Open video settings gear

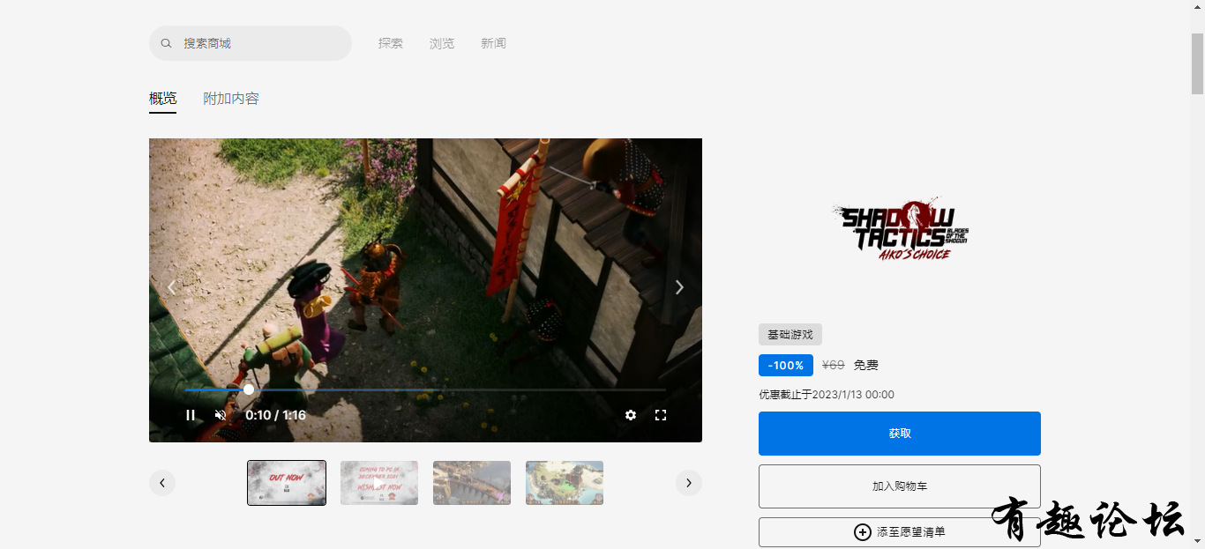click(x=631, y=415)
